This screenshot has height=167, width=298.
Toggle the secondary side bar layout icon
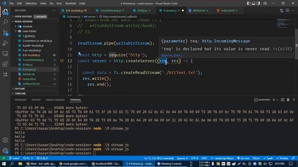pyautogui.click(x=258, y=3)
